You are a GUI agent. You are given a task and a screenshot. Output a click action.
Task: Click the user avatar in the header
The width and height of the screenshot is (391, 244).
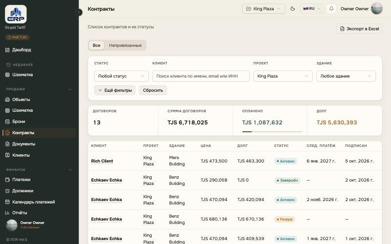376,9
